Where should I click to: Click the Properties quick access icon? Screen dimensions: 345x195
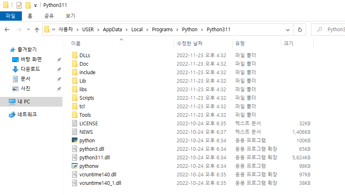pyautogui.click(x=19, y=5)
